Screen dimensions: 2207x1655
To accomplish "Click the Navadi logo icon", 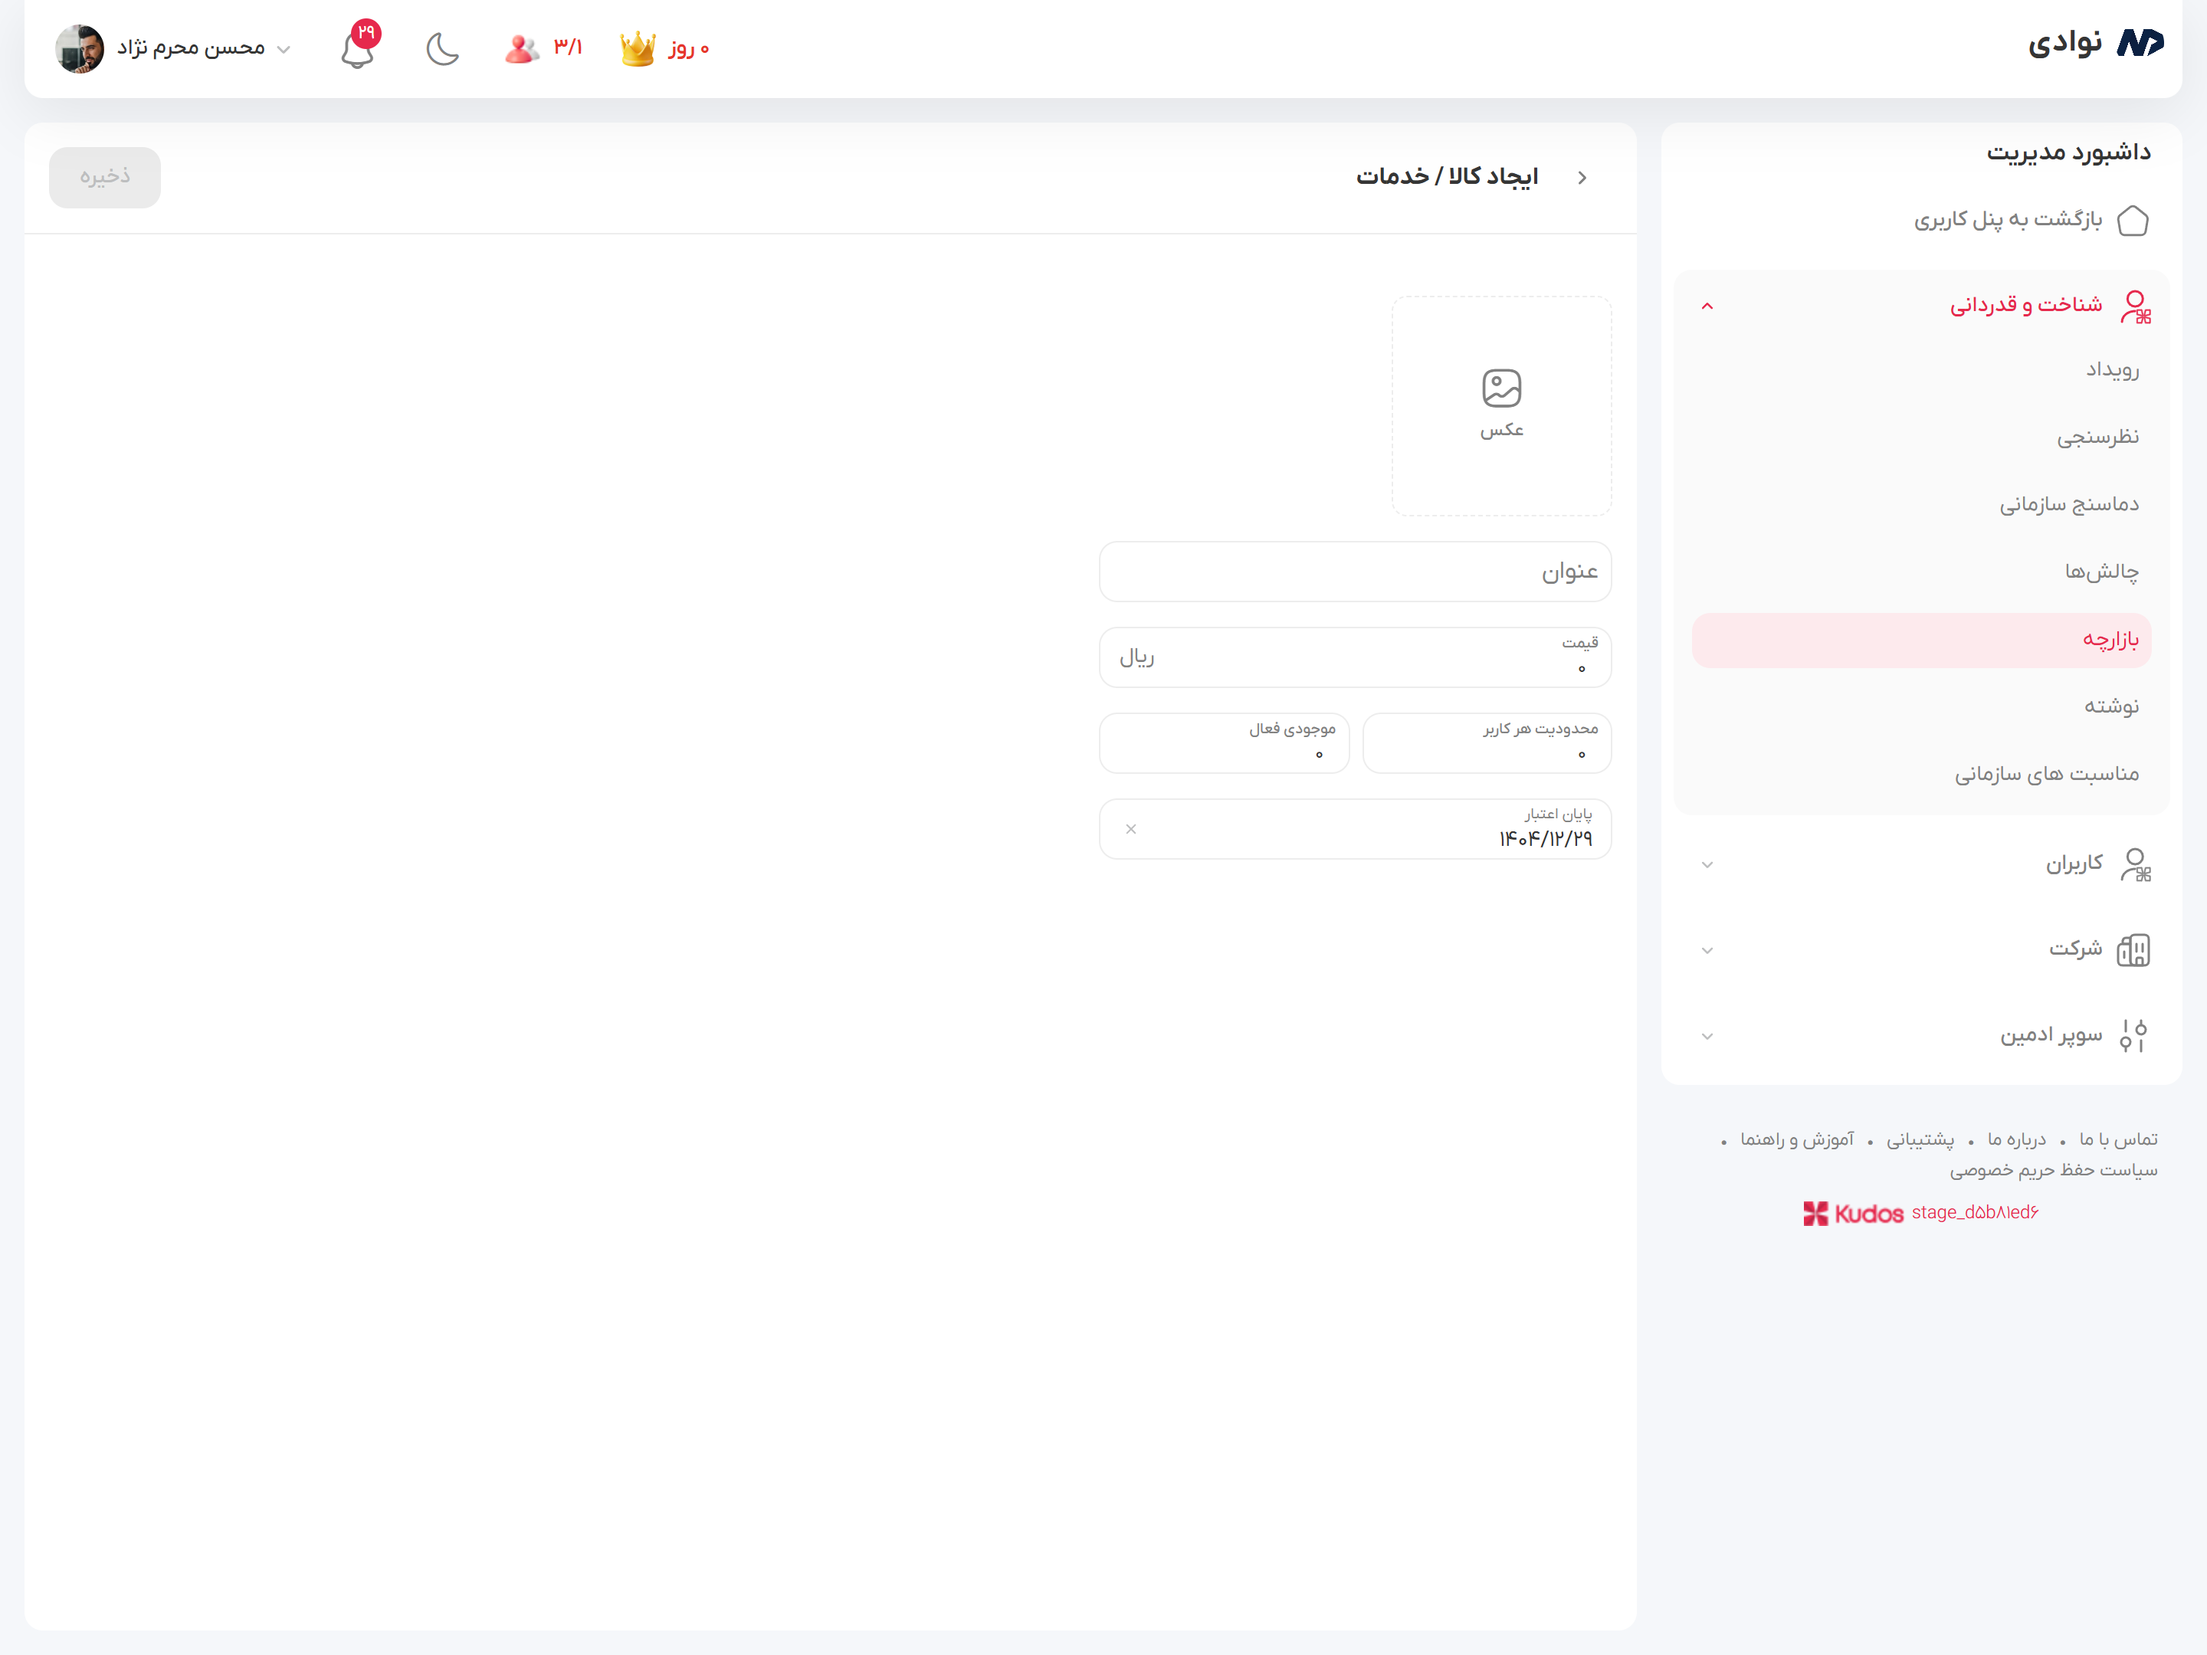I will (x=2139, y=43).
